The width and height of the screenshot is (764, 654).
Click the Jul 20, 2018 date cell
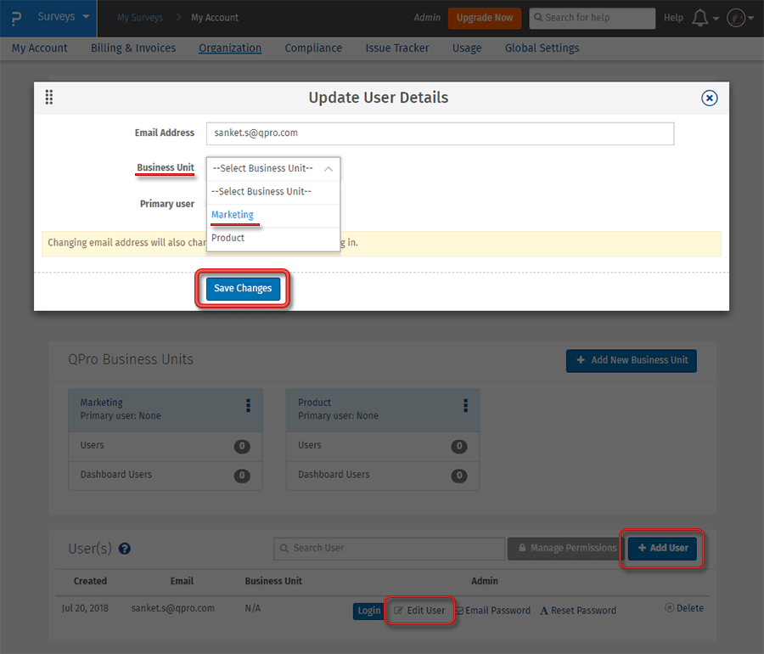(85, 608)
